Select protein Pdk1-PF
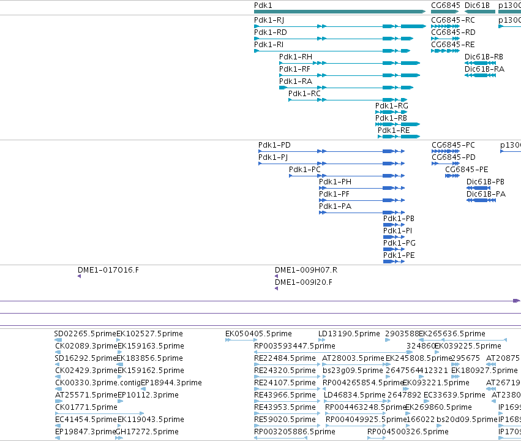The width and height of the screenshot is (521, 441). pyautogui.click(x=362, y=200)
